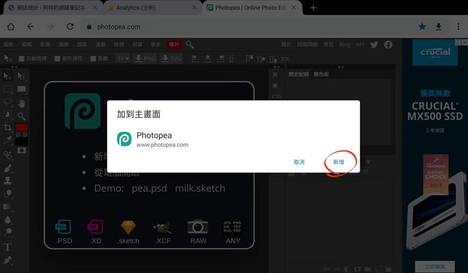Open the API link

360,44
